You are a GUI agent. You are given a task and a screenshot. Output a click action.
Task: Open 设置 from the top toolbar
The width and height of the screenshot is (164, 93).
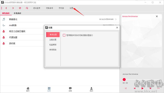[x=71, y=8]
